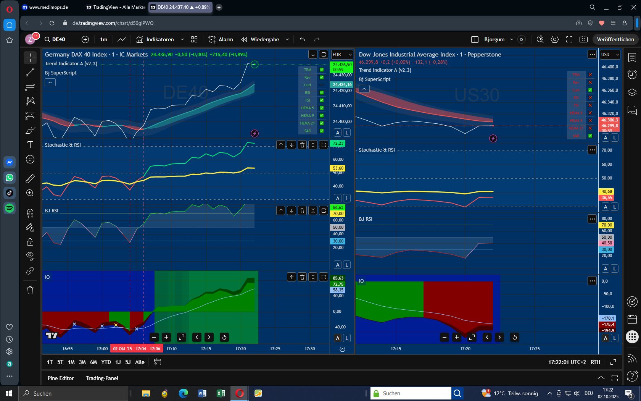Image resolution: width=641 pixels, height=401 pixels.
Task: Select the Text drawing tool
Action: (30, 145)
